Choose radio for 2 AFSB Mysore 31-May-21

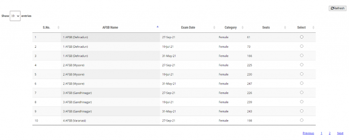pos(302,83)
